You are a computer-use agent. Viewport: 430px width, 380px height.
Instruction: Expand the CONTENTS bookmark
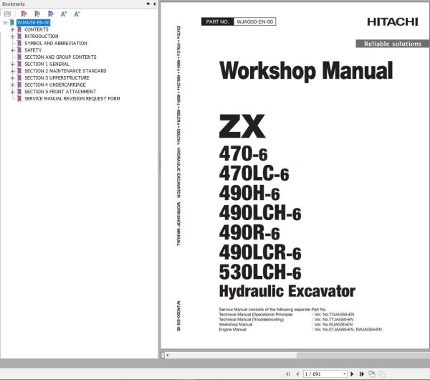[12, 29]
